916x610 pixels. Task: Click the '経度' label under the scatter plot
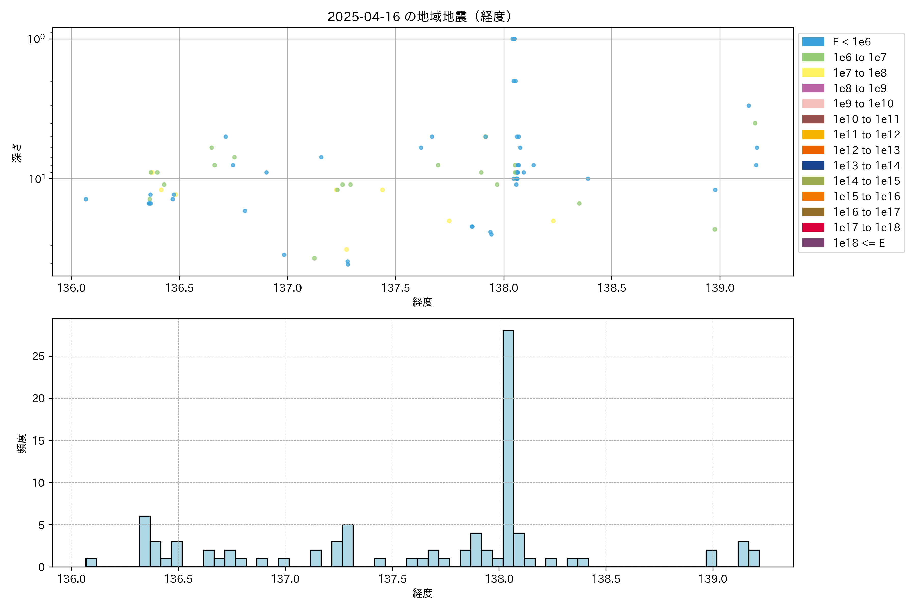422,302
